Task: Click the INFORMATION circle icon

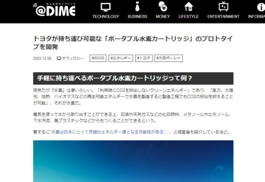Action: click(x=261, y=7)
